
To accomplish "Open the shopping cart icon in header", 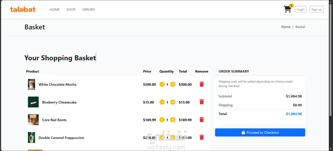I will (288, 9).
